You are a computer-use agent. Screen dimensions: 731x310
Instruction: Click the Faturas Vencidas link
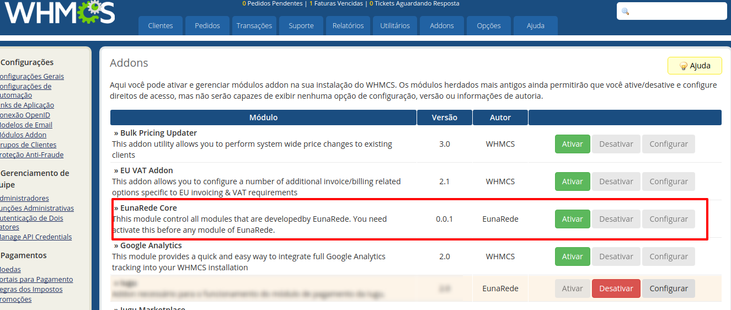339,3
